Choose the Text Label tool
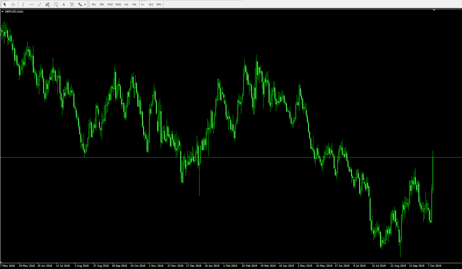This screenshot has height=269, width=462. (x=72, y=4)
